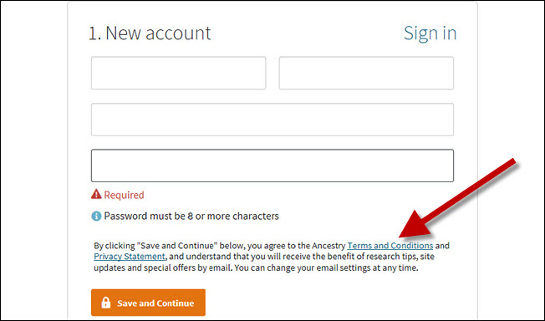Image resolution: width=545 pixels, height=321 pixels.
Task: Click the 1. New account heading
Action: click(150, 33)
